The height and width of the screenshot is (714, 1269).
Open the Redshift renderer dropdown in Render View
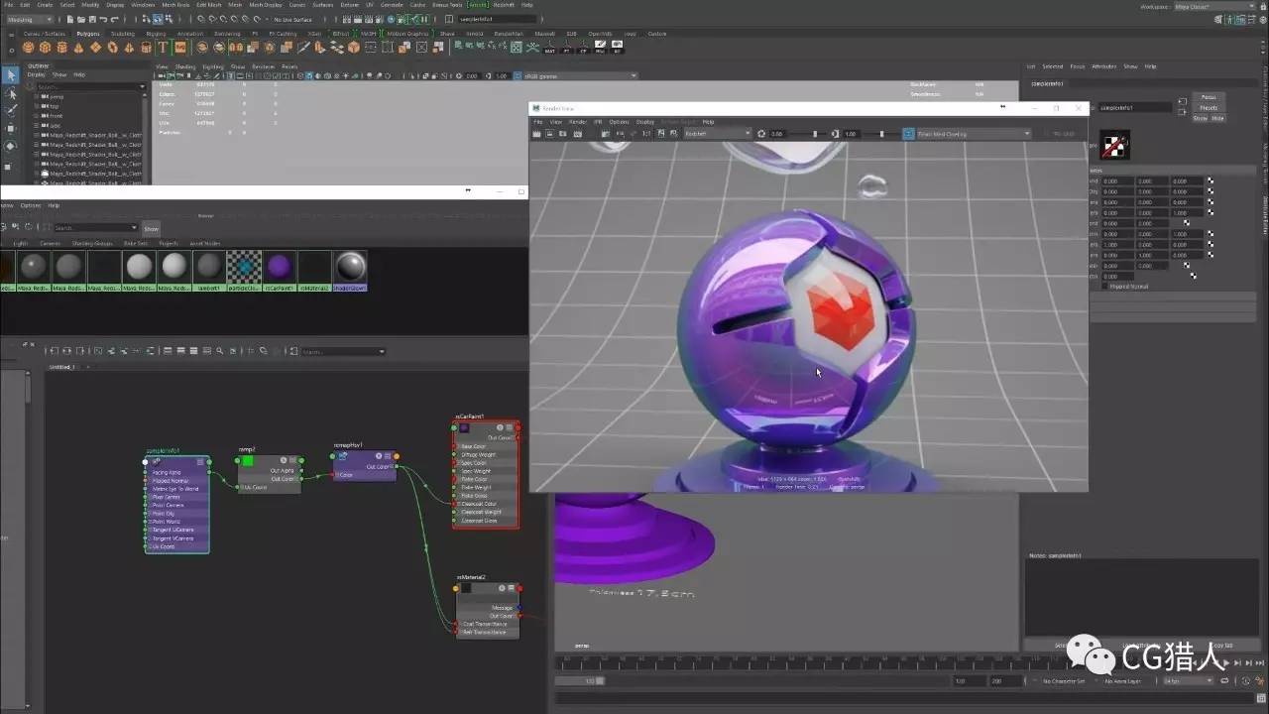click(717, 133)
